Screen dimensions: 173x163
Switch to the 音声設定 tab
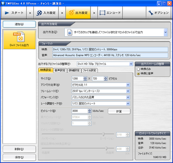(60, 70)
